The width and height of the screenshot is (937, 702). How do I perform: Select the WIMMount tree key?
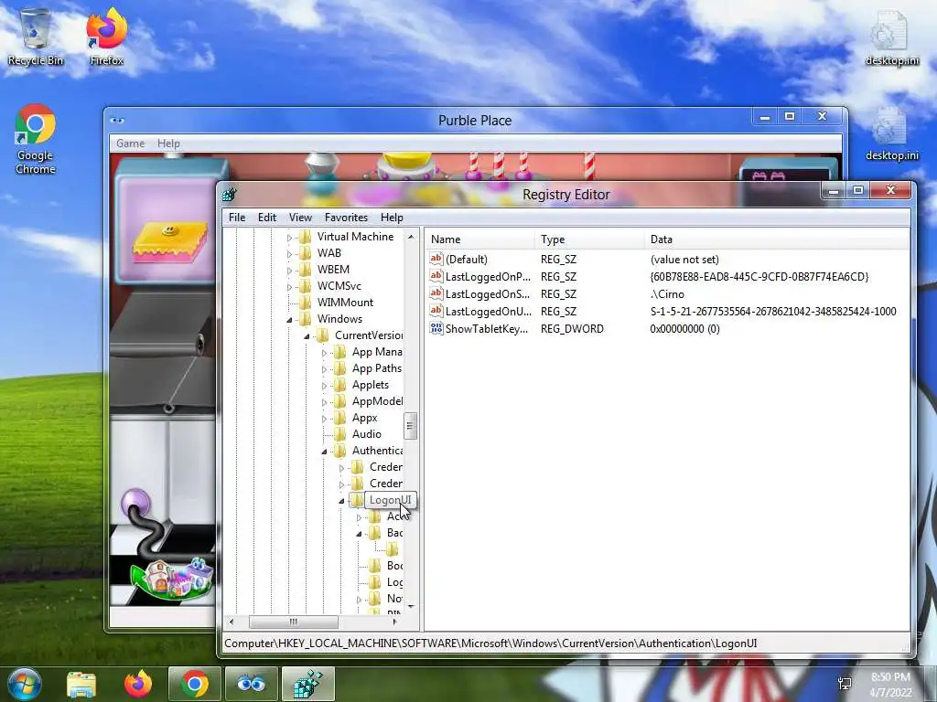(345, 303)
